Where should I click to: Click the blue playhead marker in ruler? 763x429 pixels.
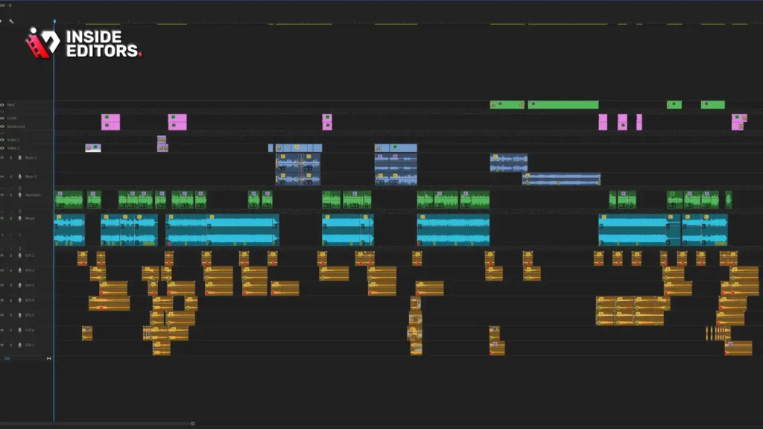click(x=54, y=22)
